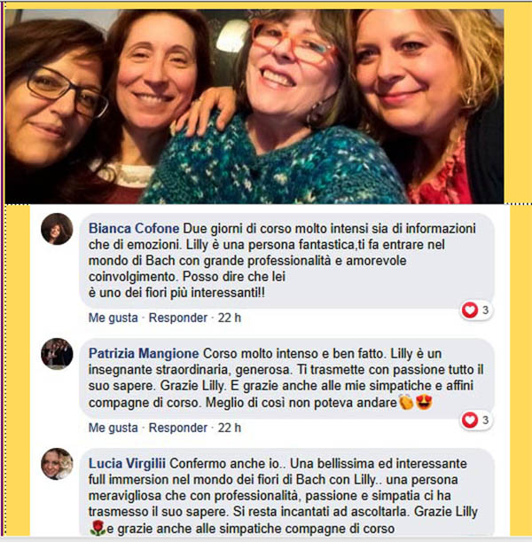The height and width of the screenshot is (542, 532).
Task: Click the clapping hands emoji in Patrizia's comment
Action: [x=406, y=402]
